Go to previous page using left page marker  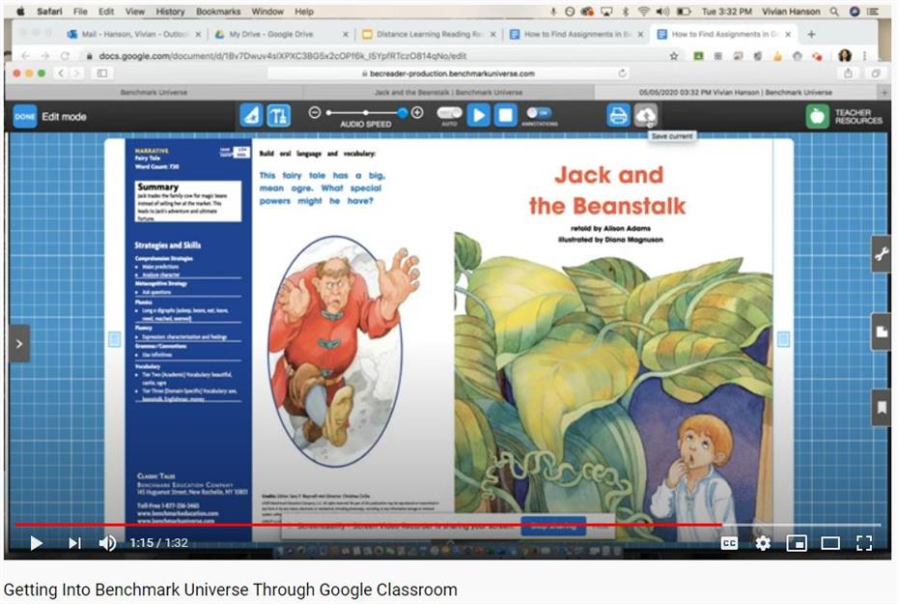[x=115, y=339]
